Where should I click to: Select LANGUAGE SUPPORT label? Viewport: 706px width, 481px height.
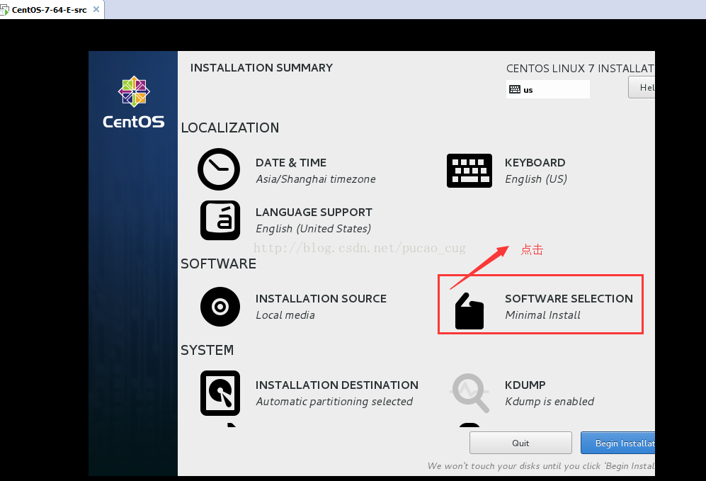pos(314,212)
